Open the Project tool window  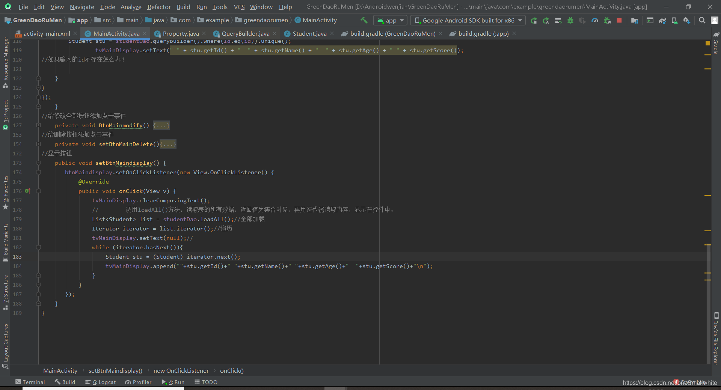pos(5,115)
